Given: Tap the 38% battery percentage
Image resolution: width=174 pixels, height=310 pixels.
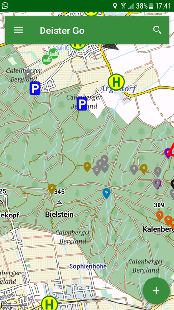Looking at the screenshot, I should coord(142,6).
